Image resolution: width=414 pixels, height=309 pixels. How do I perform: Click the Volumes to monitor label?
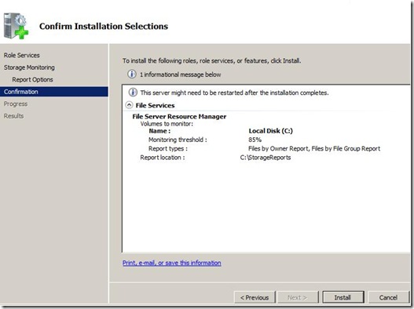point(167,124)
